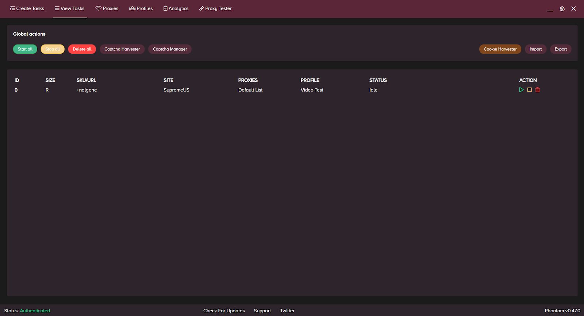The image size is (584, 316).
Task: Click Check For Updates in the footer
Action: point(224,311)
